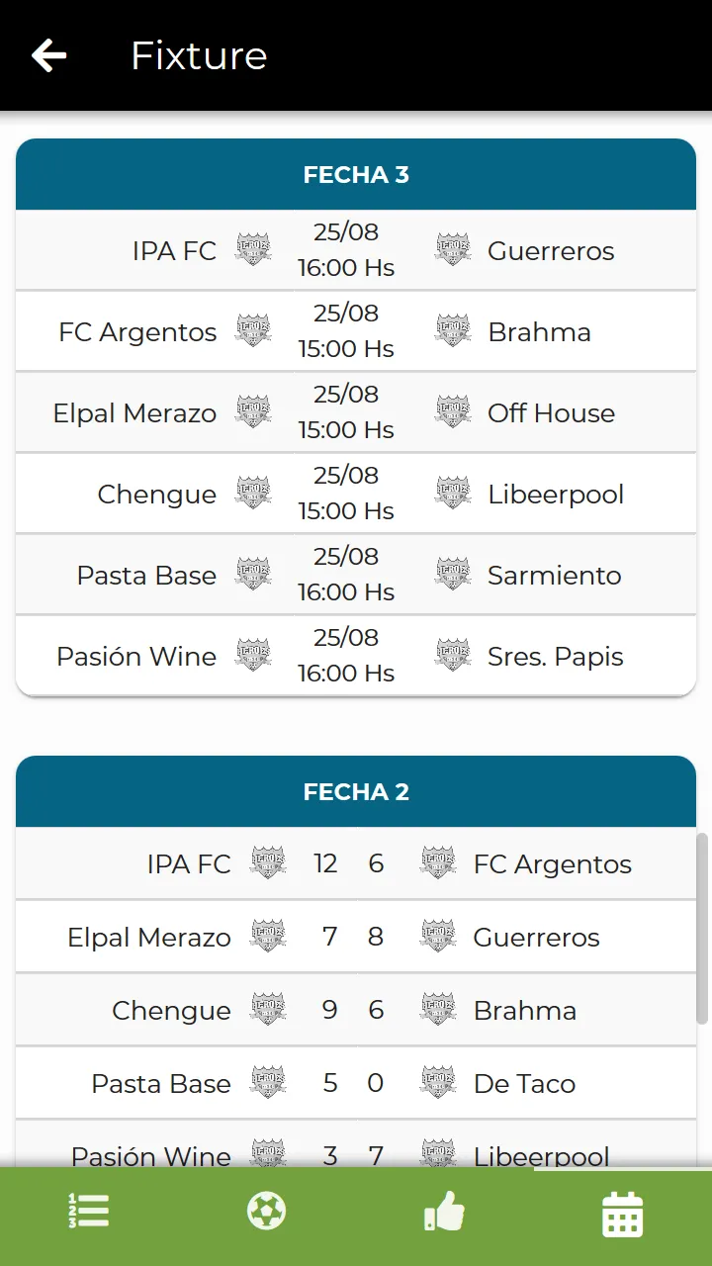Open the IPA FC 12-6 result

point(356,863)
